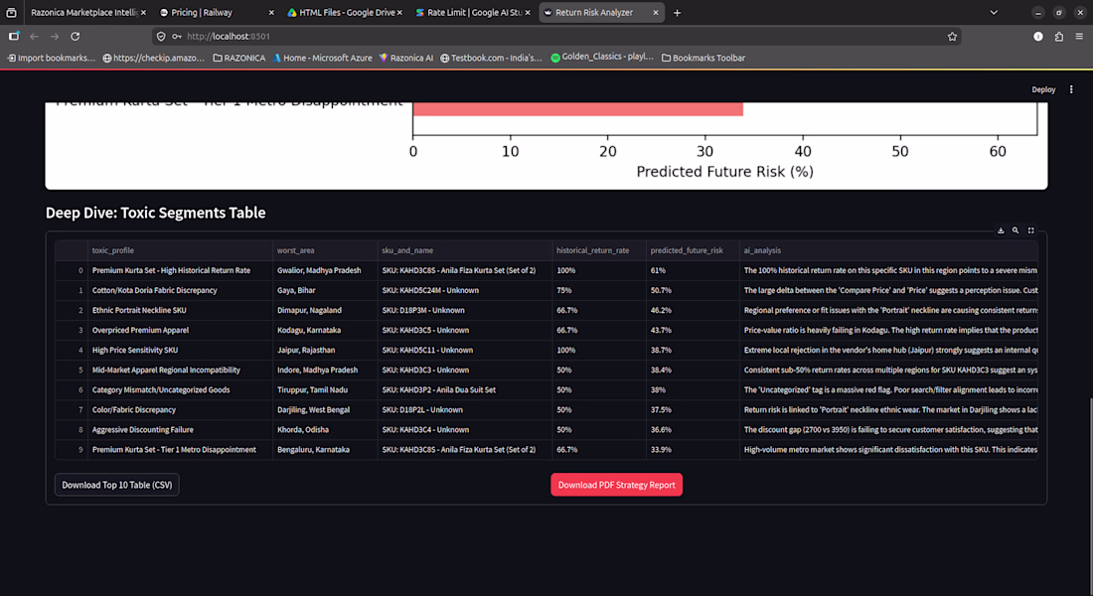Select cell 'SKU: KAHD3C5 - Unknown'

(465, 331)
